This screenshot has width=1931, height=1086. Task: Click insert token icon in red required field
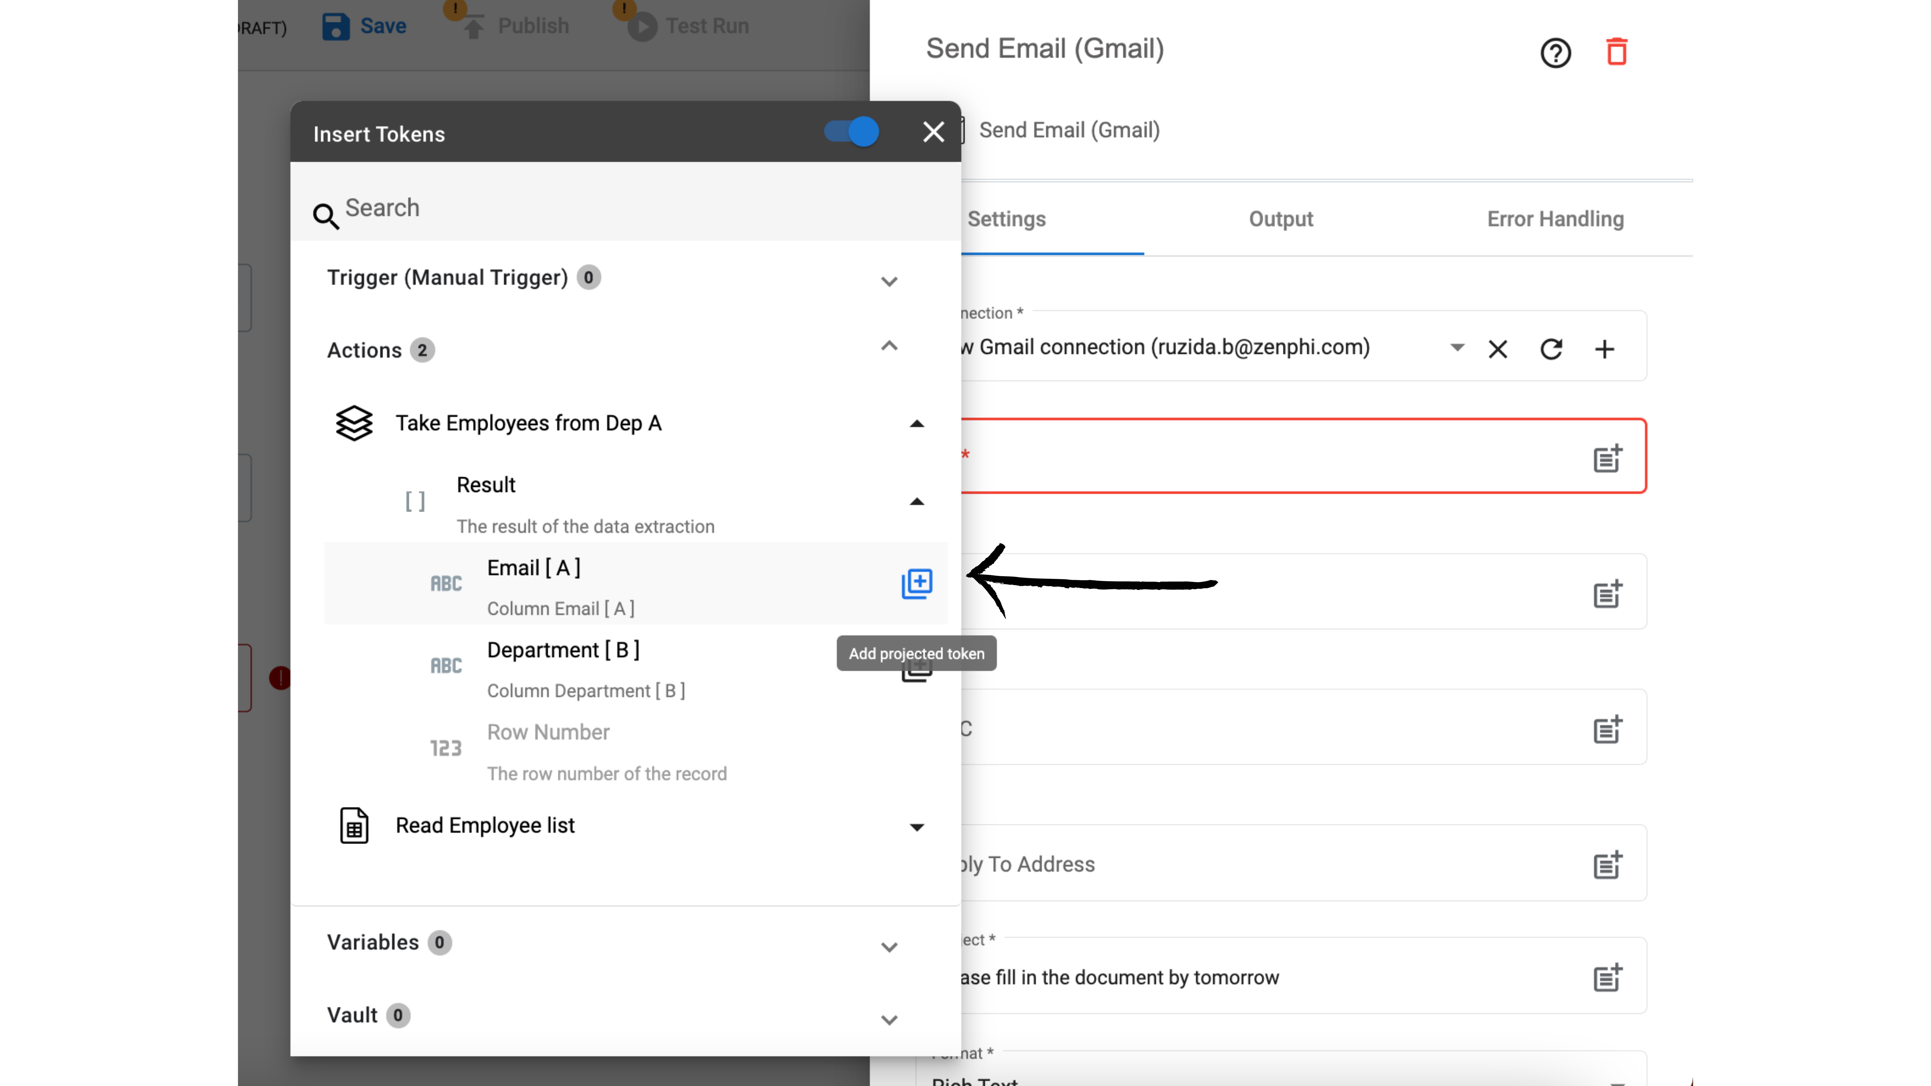(1607, 458)
